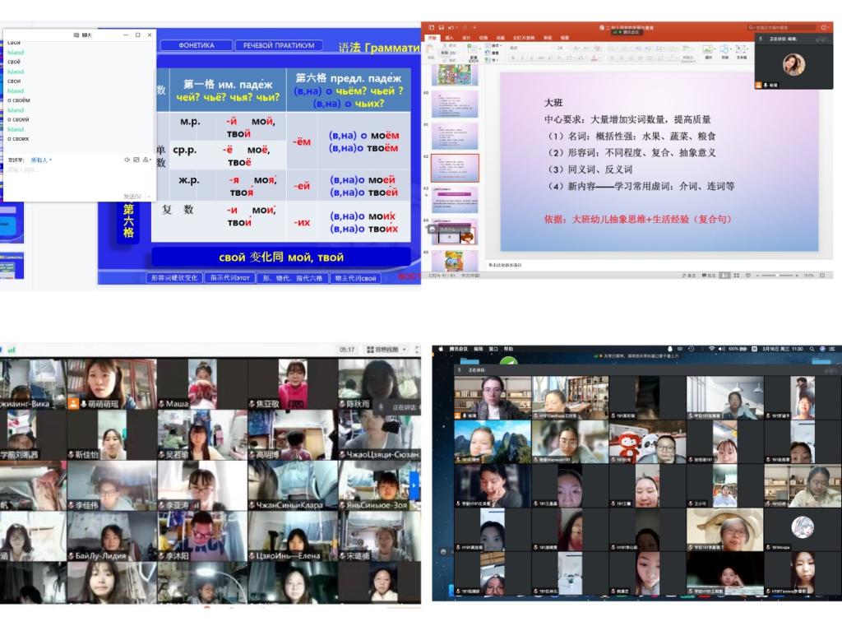
Task: Toggle the 备注 notes pane in PowerPoint status bar
Action: (688, 276)
